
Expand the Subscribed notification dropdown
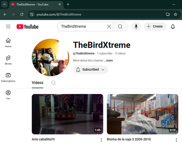point(90,70)
